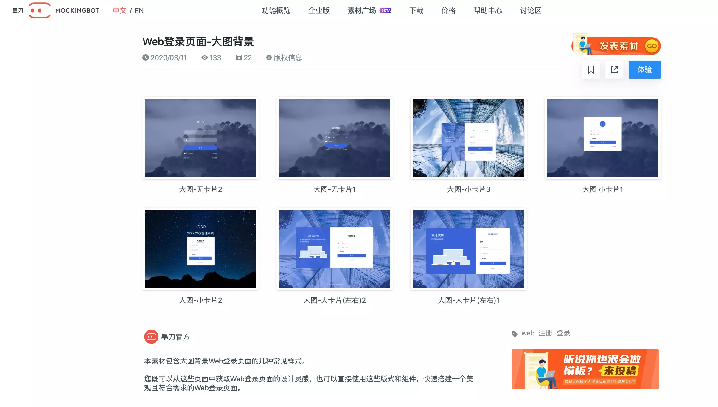718x407 pixels.
Task: Click 中文 language toggle link
Action: (x=119, y=10)
